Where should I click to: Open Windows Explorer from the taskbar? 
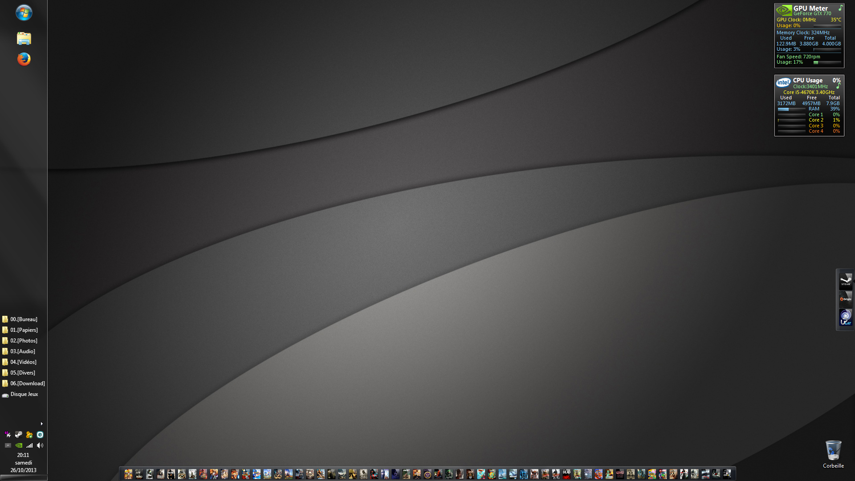[24, 38]
